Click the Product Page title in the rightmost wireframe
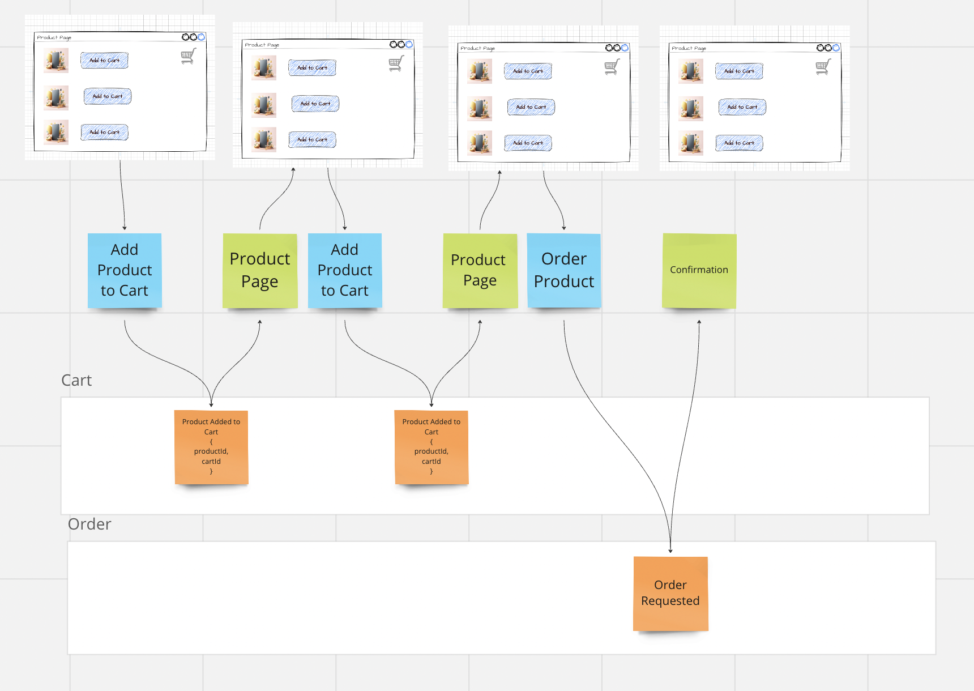Image resolution: width=974 pixels, height=691 pixels. point(689,48)
